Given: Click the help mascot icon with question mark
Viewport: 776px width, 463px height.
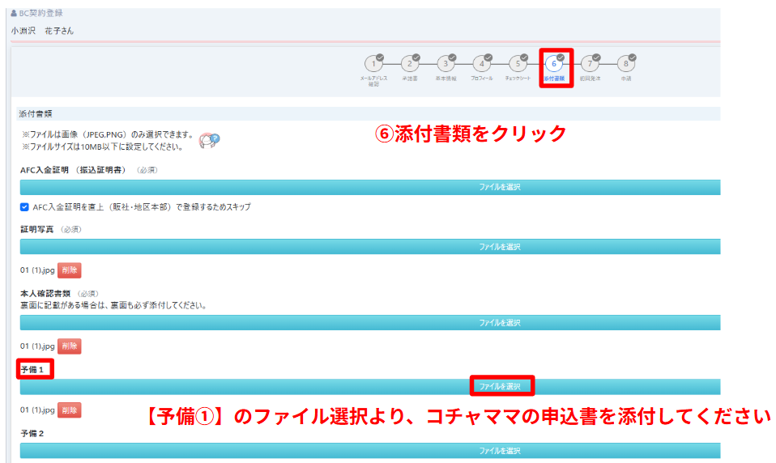Looking at the screenshot, I should pos(209,140).
